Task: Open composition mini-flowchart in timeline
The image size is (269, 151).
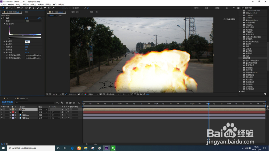Action: coord(57,103)
